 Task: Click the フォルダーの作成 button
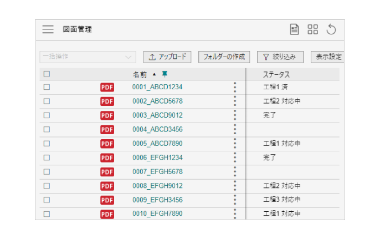224,57
